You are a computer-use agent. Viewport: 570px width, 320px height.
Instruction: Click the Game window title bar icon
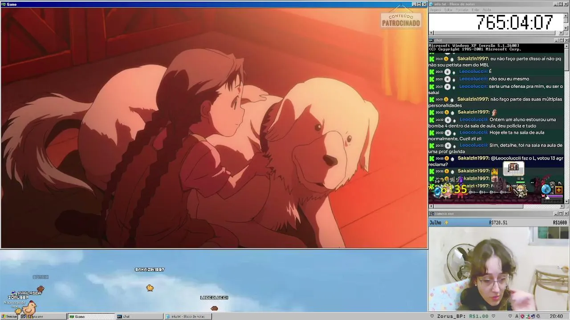[4, 4]
